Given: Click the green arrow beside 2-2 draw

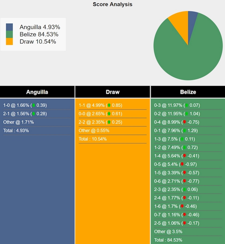Looking at the screenshot, I should point(109,122).
